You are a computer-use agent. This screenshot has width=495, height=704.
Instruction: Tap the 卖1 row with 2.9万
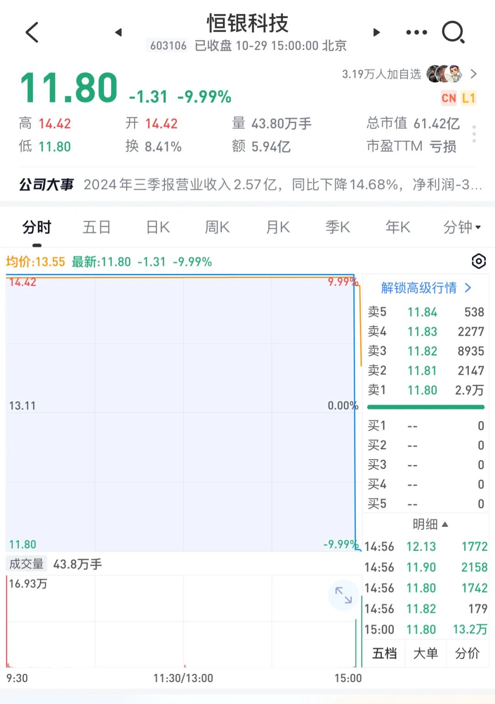pos(426,390)
